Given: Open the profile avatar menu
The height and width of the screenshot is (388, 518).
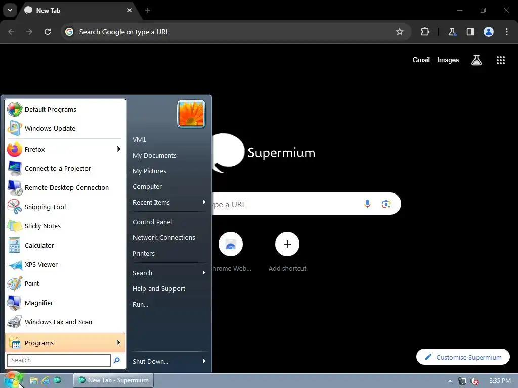Looking at the screenshot, I should coord(489,32).
